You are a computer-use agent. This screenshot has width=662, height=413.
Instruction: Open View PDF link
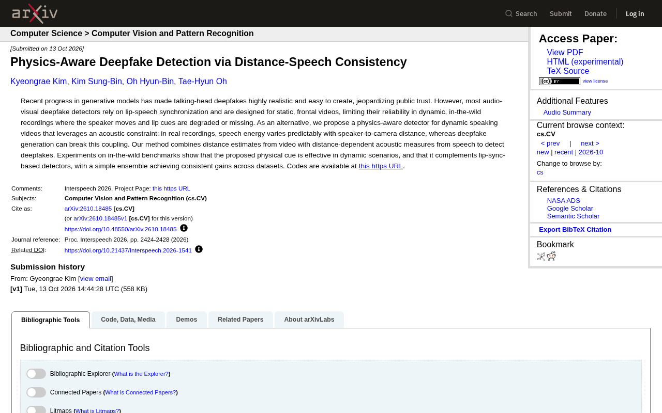(x=565, y=53)
